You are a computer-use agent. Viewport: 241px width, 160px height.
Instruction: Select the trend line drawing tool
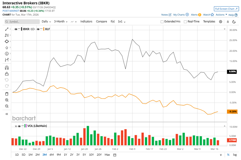pyautogui.click(x=7, y=29)
